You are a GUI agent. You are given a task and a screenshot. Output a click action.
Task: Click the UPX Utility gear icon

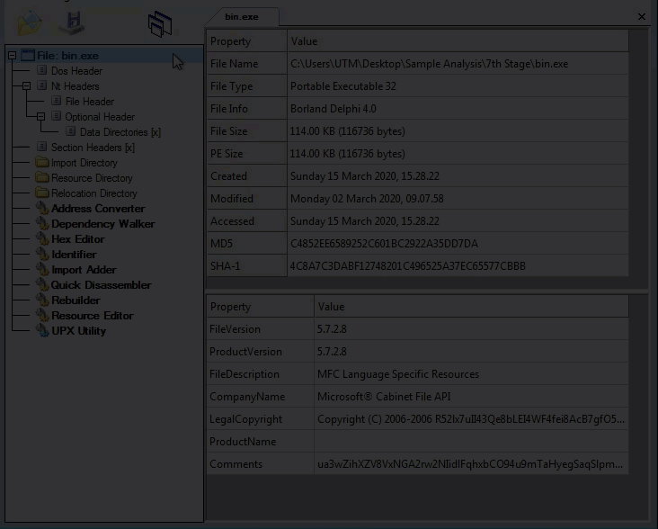click(42, 330)
